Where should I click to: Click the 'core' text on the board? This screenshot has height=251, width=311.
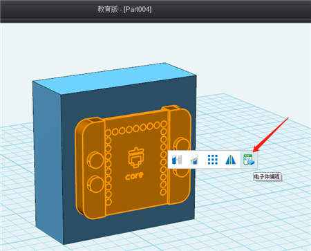pyautogui.click(x=134, y=176)
